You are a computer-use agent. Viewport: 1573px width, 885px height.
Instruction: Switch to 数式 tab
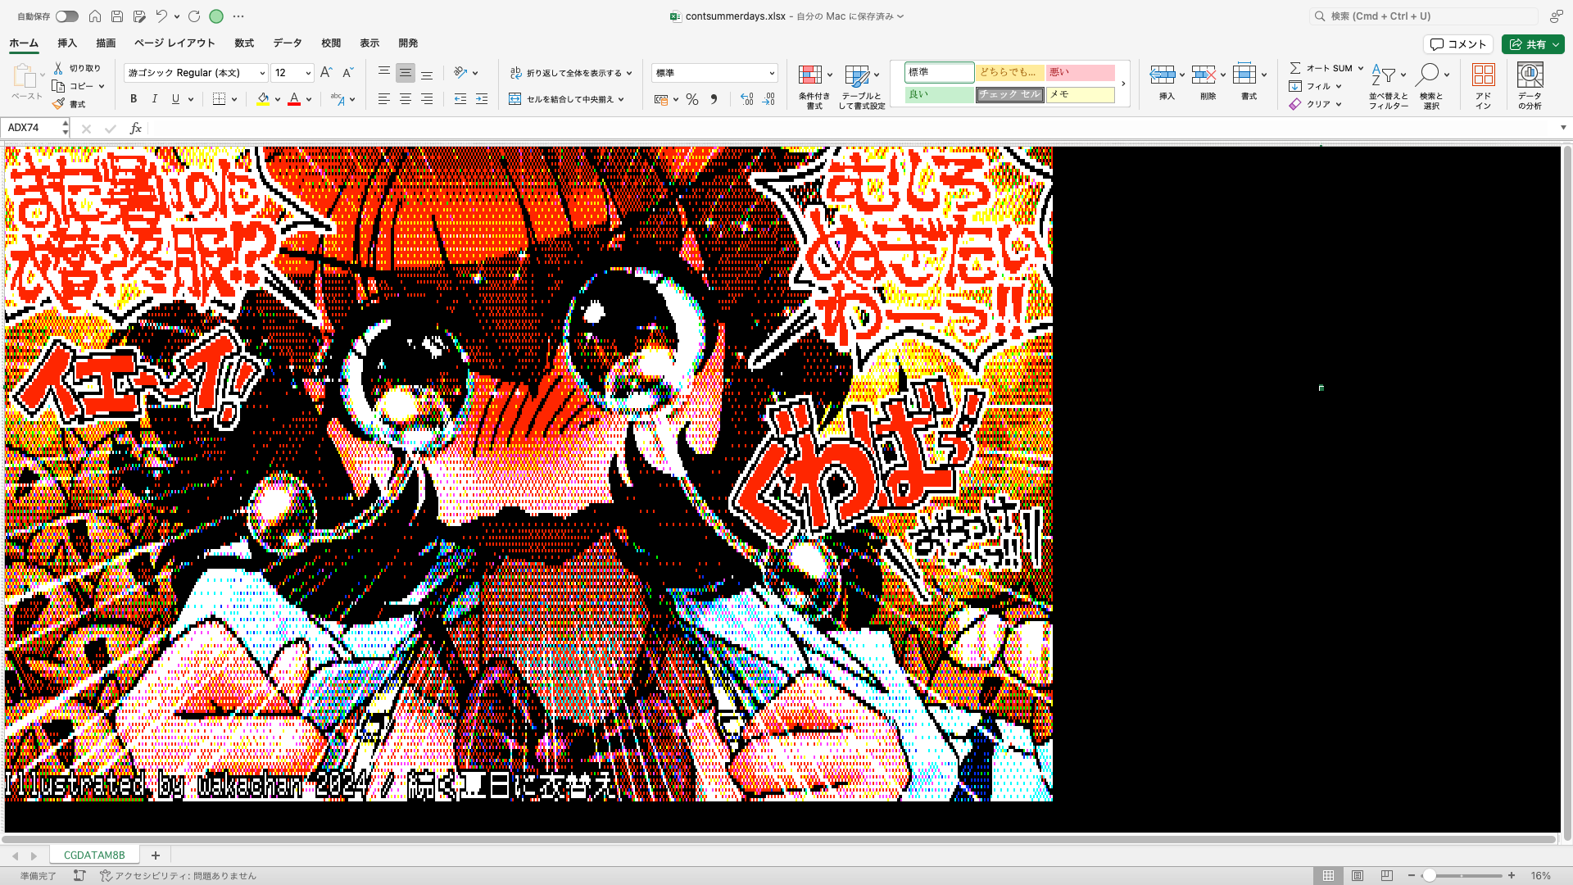point(244,43)
